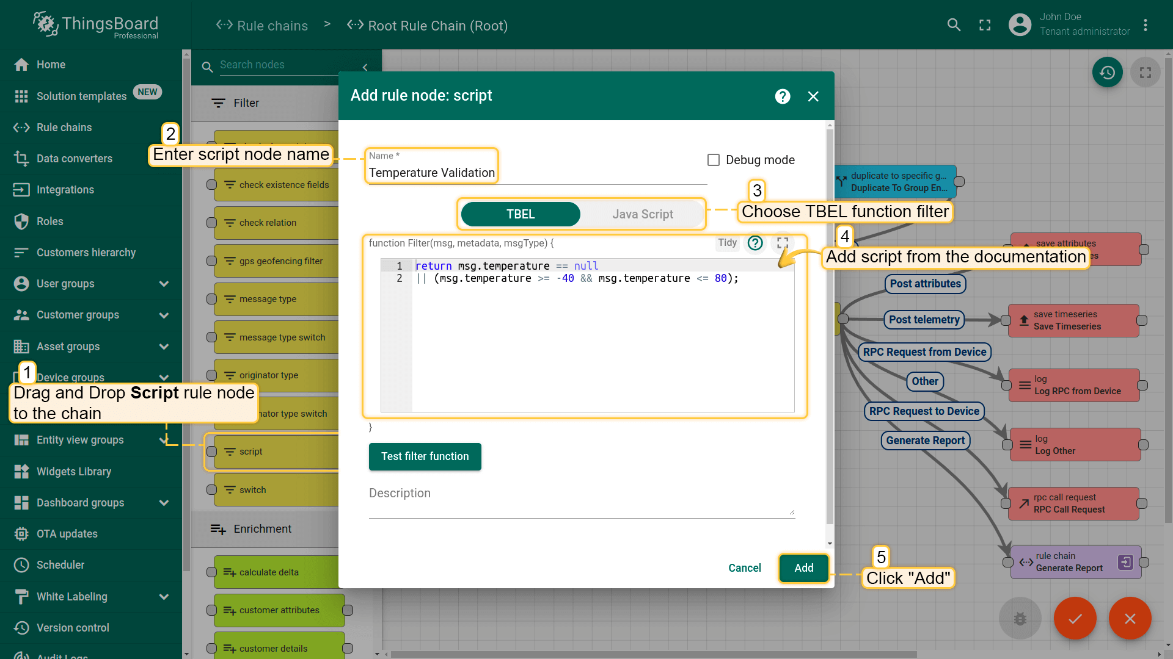Click the search icon in top bar

[x=954, y=25]
